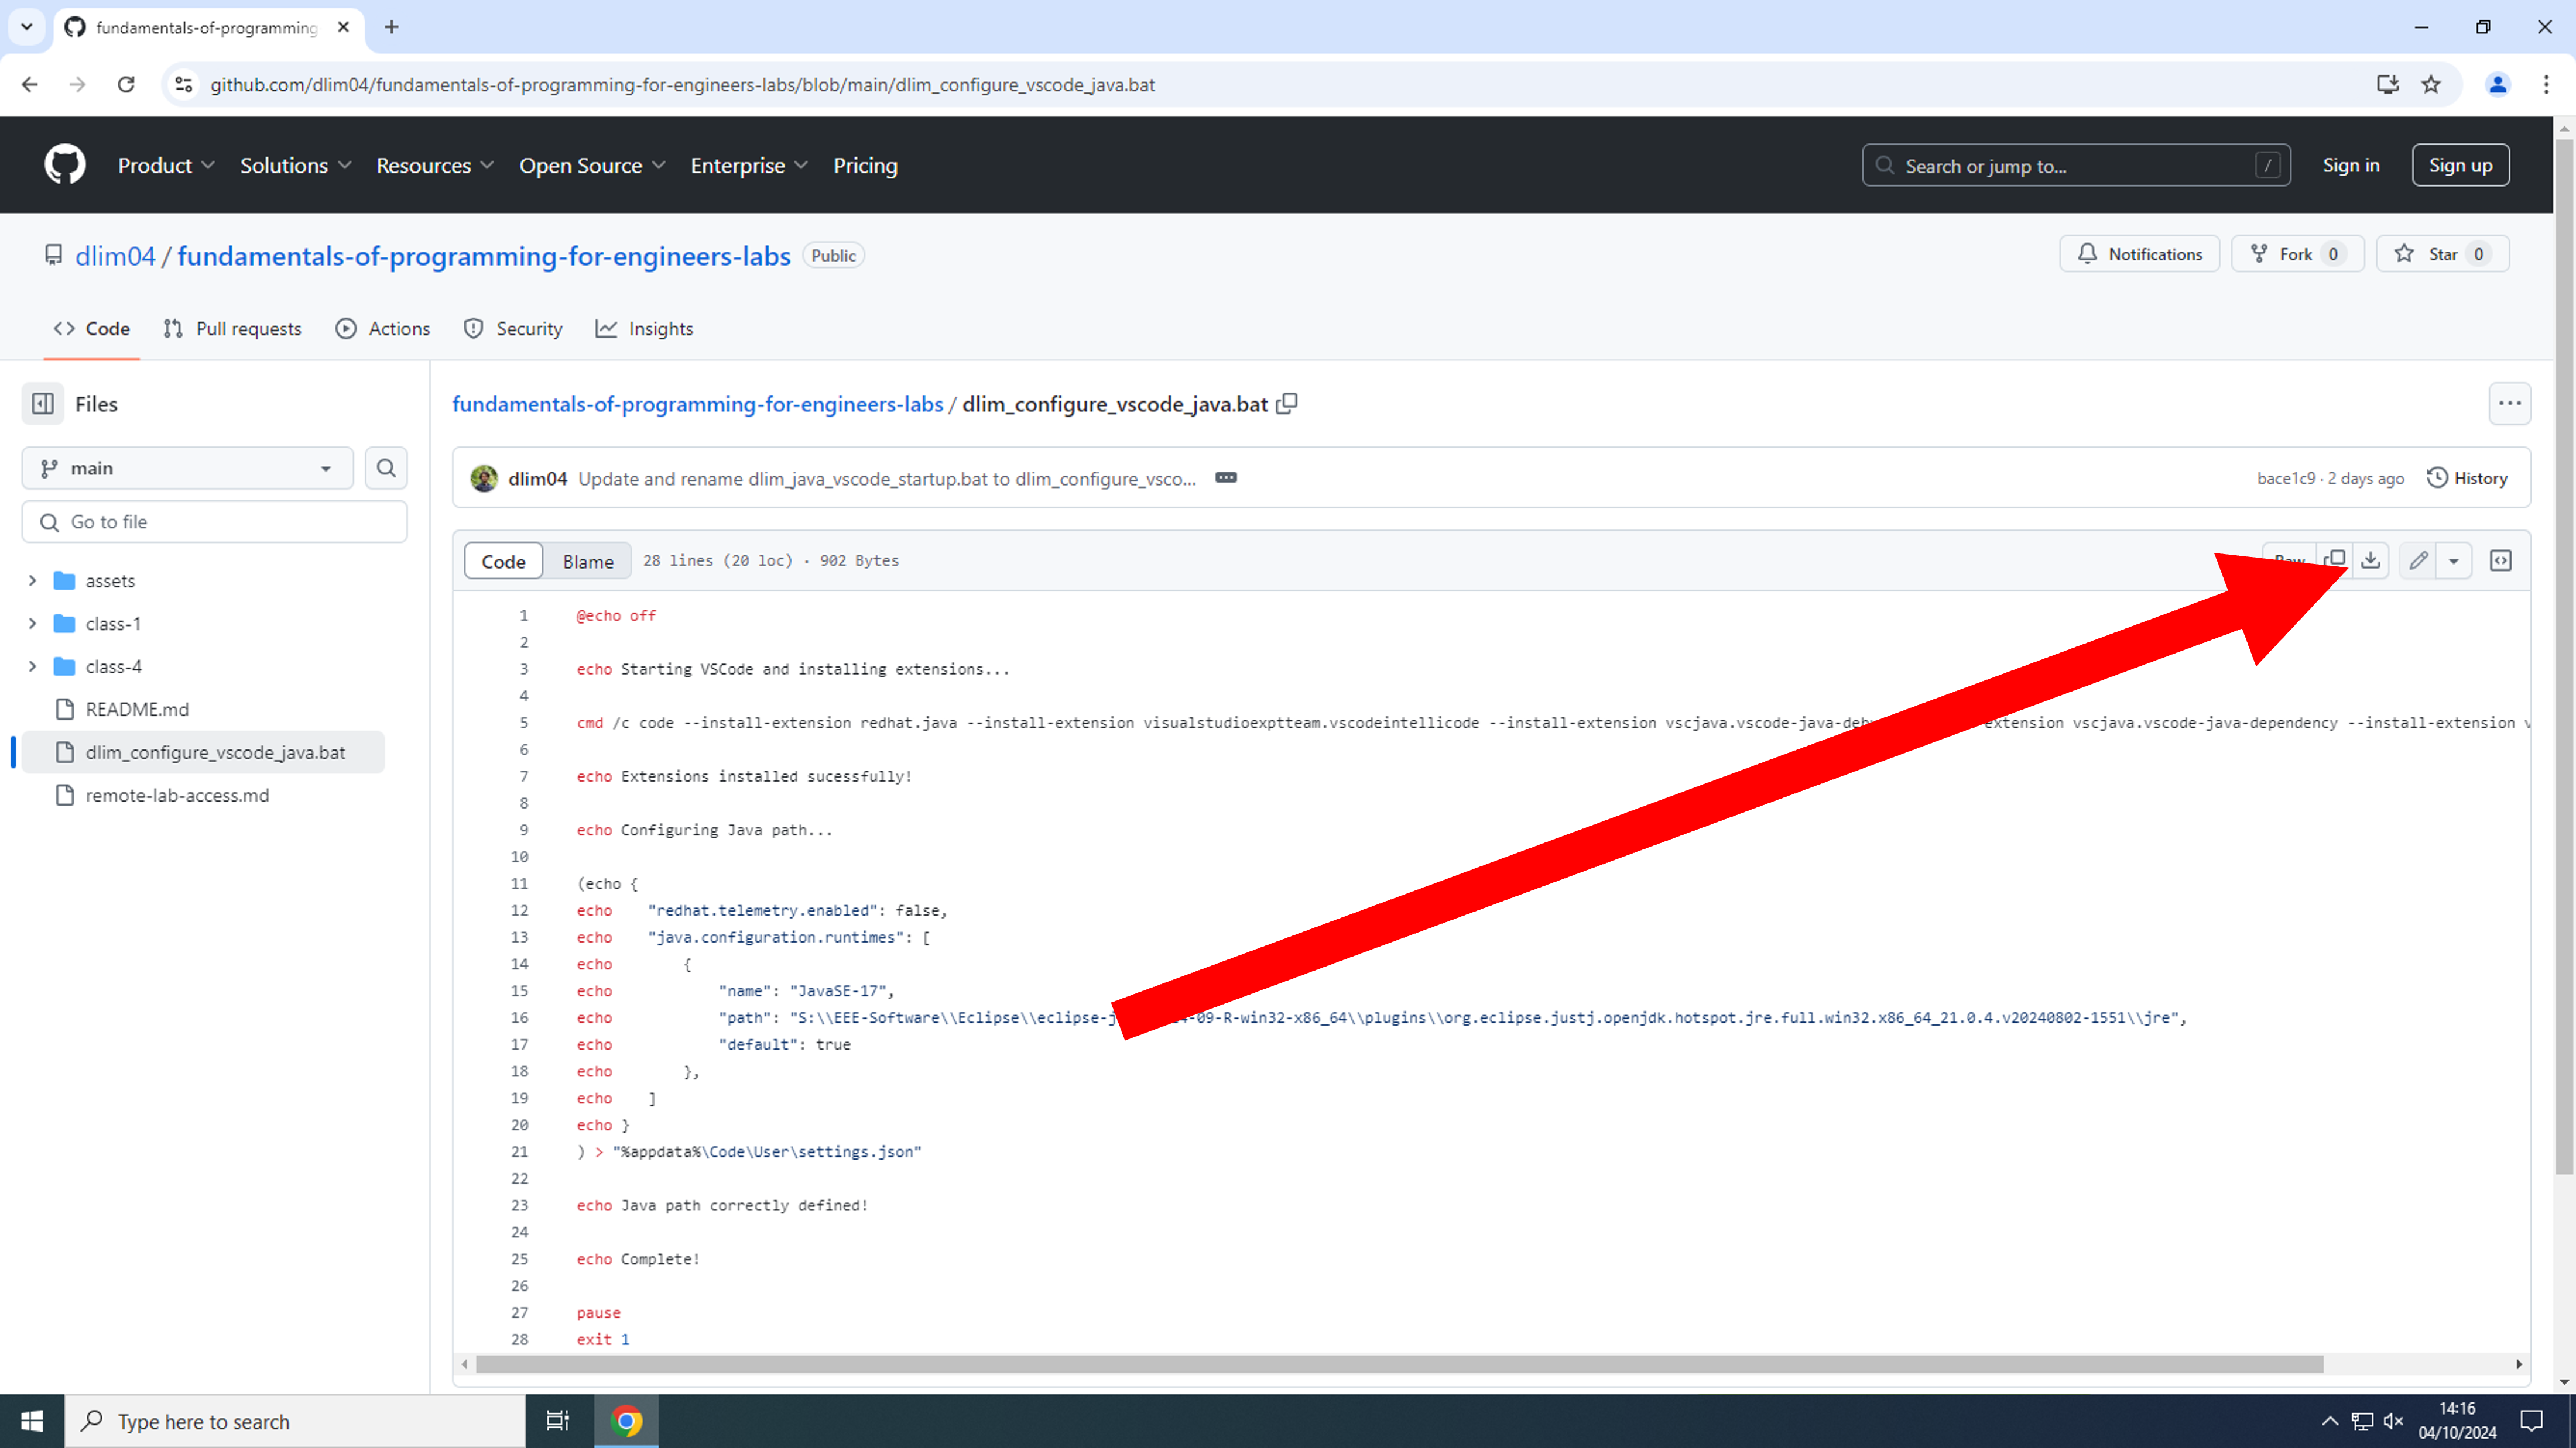Open Resources menu dropdown
2576x1448 pixels.
coord(435,165)
